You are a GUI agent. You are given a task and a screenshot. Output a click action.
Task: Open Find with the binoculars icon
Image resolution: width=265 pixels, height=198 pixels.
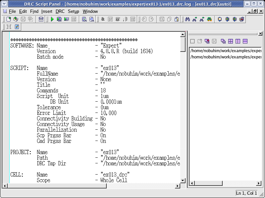click(187, 19)
